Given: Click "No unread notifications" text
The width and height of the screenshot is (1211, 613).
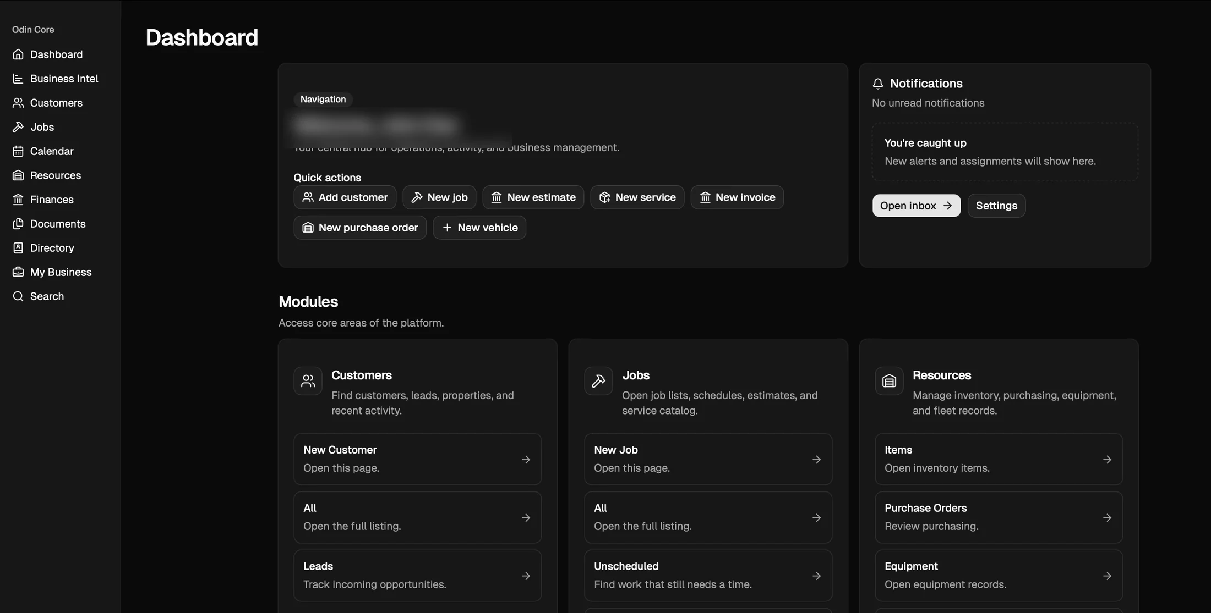Looking at the screenshot, I should 928,103.
